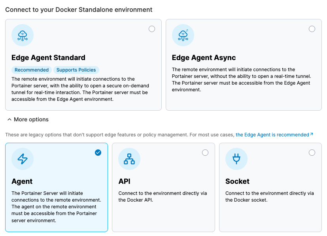Click the Recommended badge
Screen dimensions: 327x236
click(32, 70)
